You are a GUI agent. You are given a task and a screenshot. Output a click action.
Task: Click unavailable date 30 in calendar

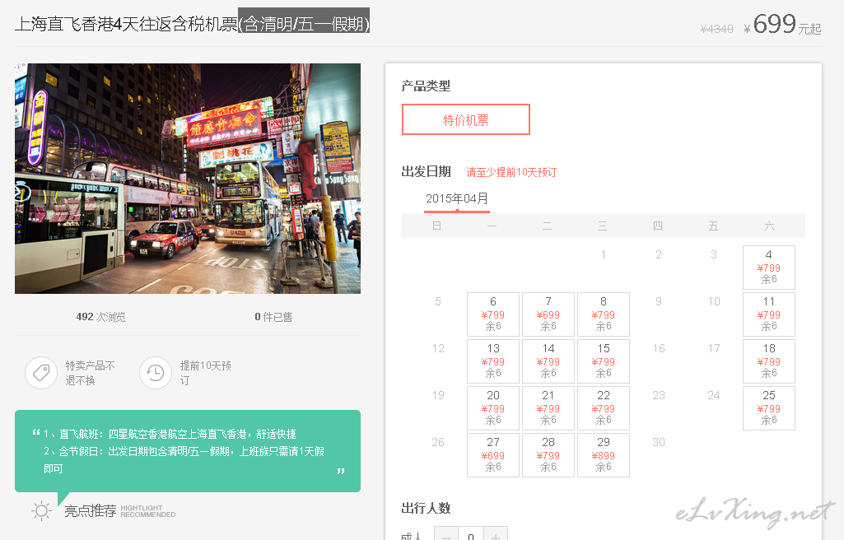tap(658, 442)
